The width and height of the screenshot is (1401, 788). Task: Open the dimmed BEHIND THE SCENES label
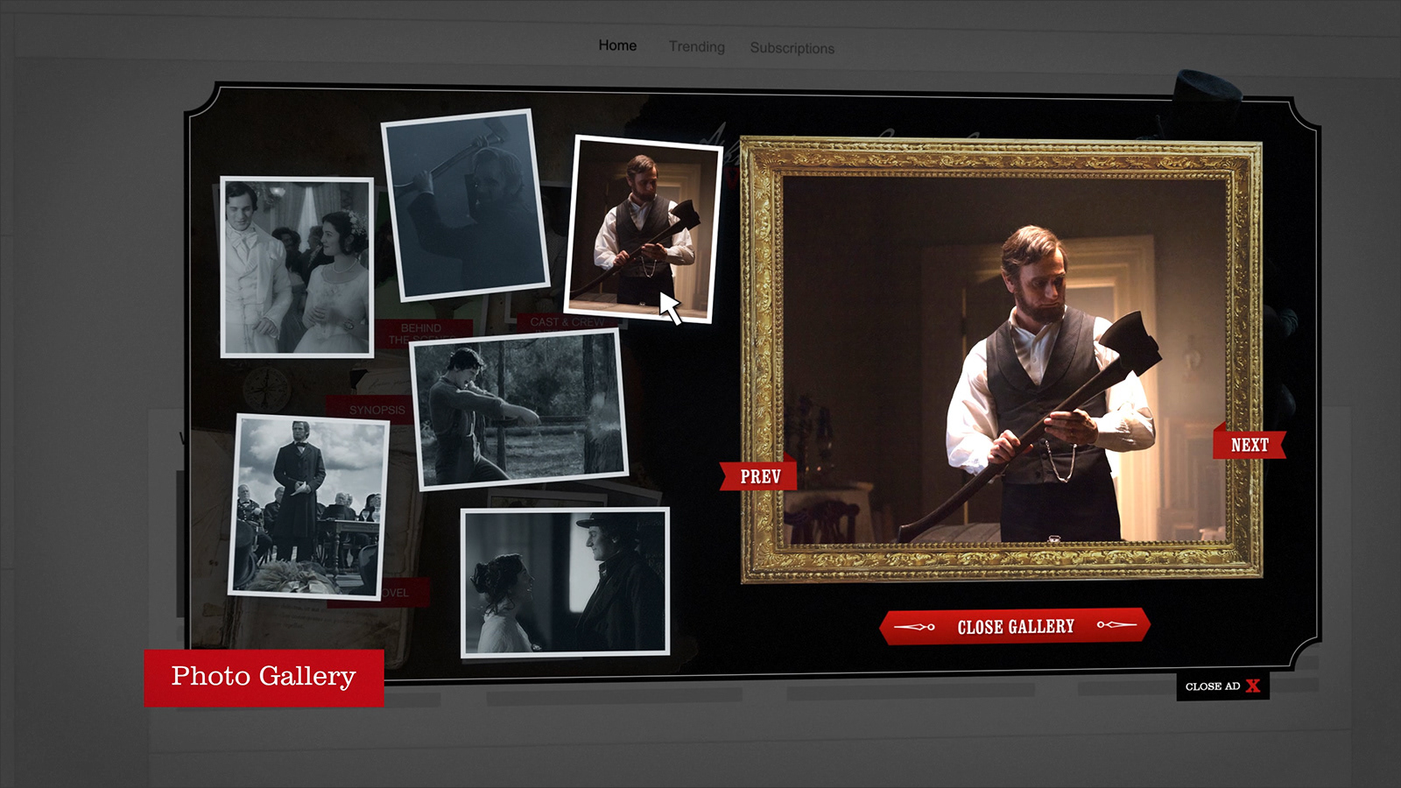[x=422, y=334]
